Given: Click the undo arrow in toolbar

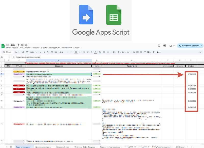Looking at the screenshot, I should 16,52.
